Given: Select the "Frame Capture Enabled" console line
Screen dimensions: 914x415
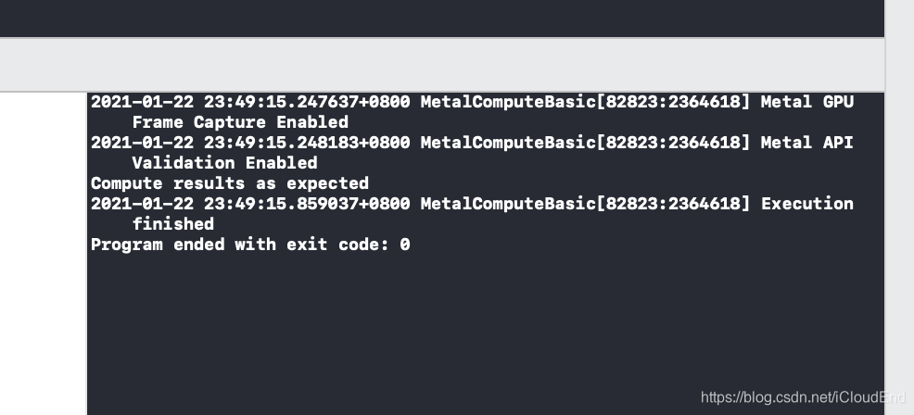Looking at the screenshot, I should [240, 122].
